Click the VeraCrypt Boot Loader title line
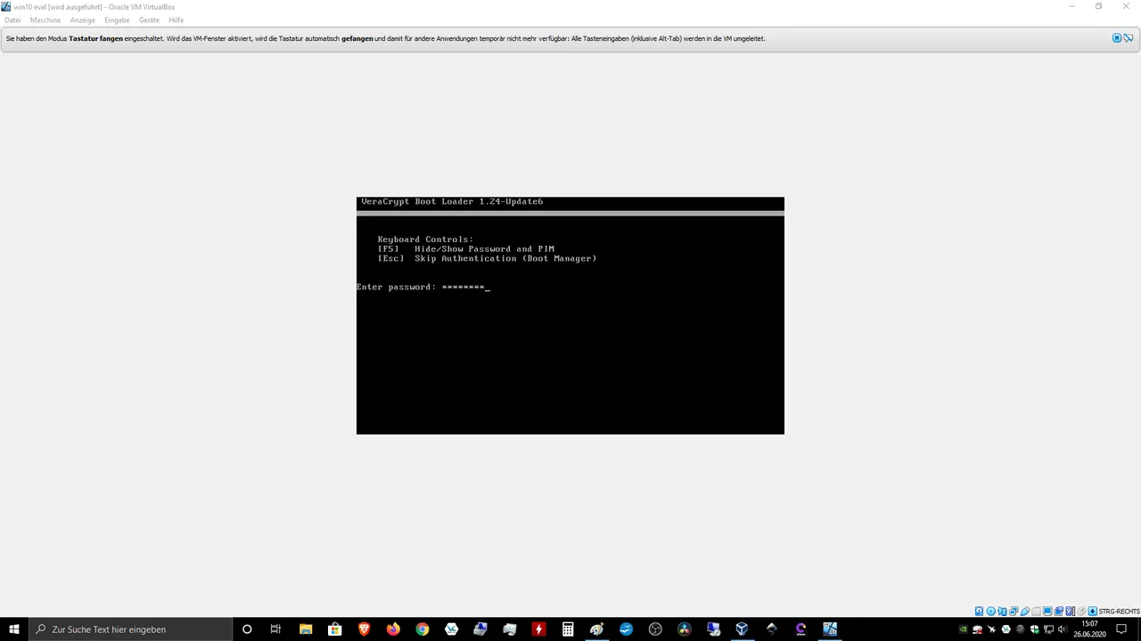The width and height of the screenshot is (1141, 641). coord(452,201)
